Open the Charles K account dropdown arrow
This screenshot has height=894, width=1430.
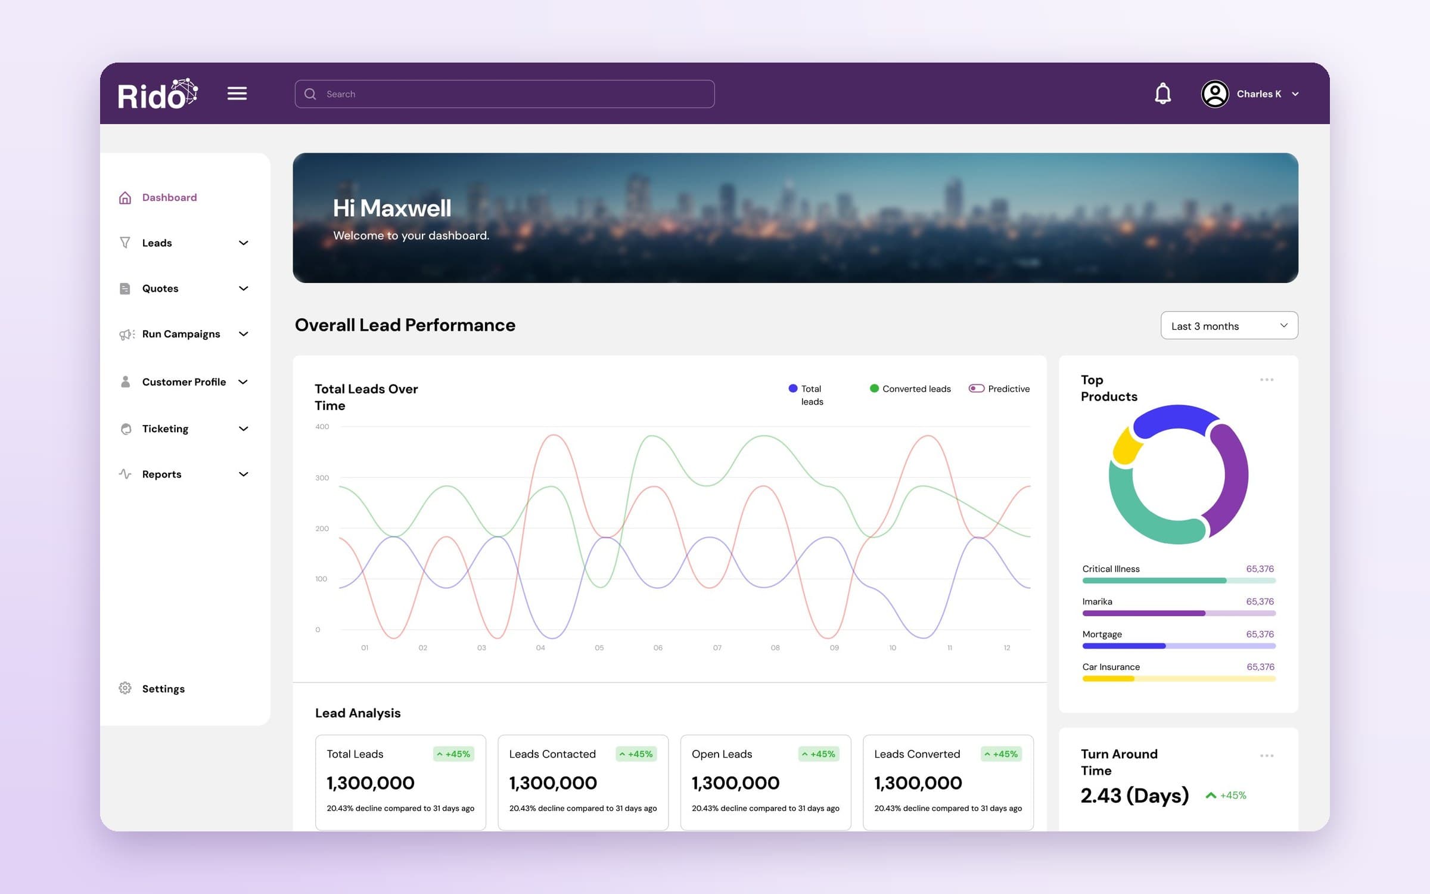pyautogui.click(x=1295, y=94)
